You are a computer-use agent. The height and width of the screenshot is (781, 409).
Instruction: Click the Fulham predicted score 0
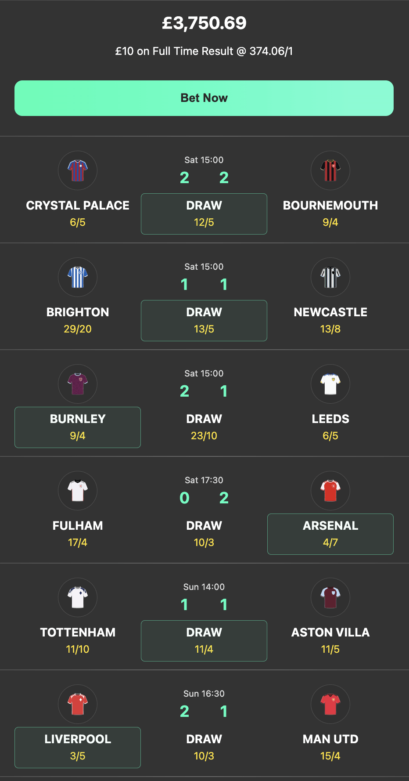[184, 498]
